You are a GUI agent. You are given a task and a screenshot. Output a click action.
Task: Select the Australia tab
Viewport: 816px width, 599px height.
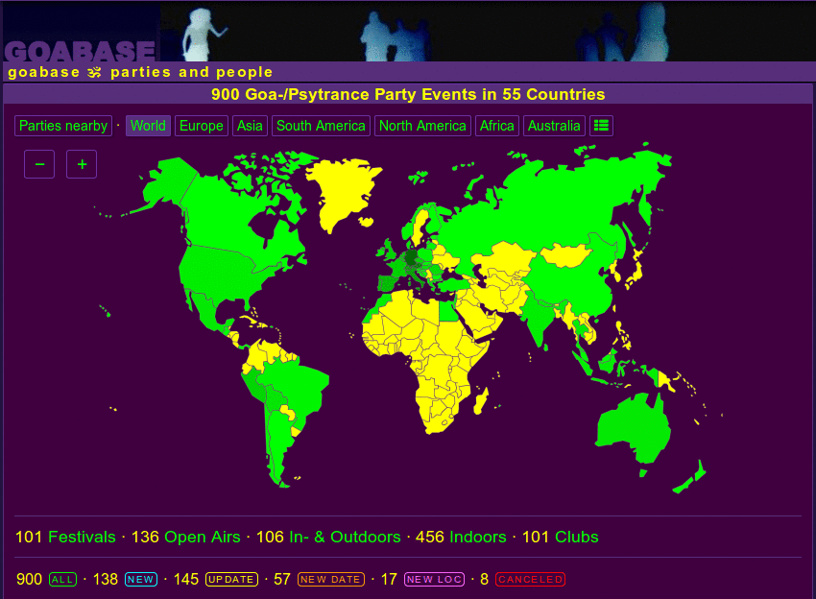tap(554, 126)
